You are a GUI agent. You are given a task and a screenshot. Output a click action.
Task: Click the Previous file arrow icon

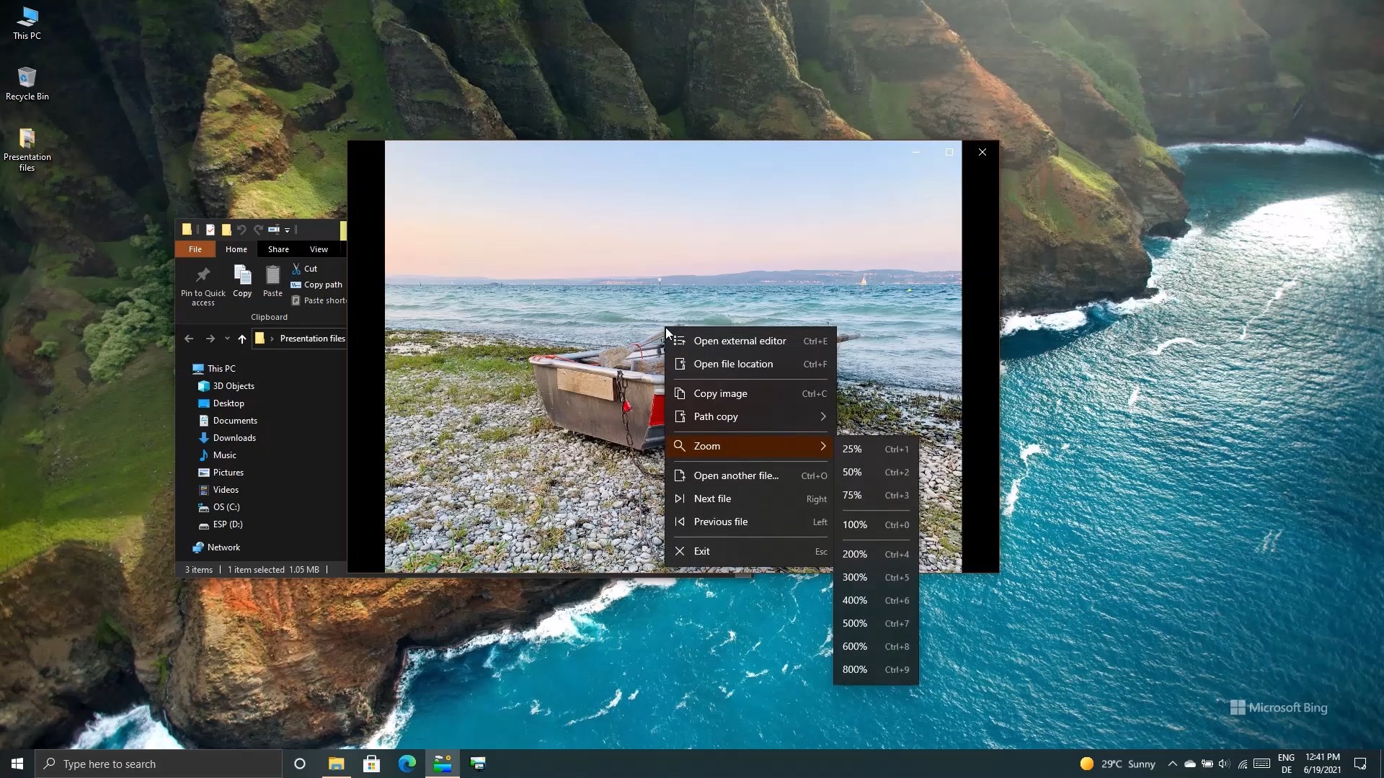(x=679, y=522)
